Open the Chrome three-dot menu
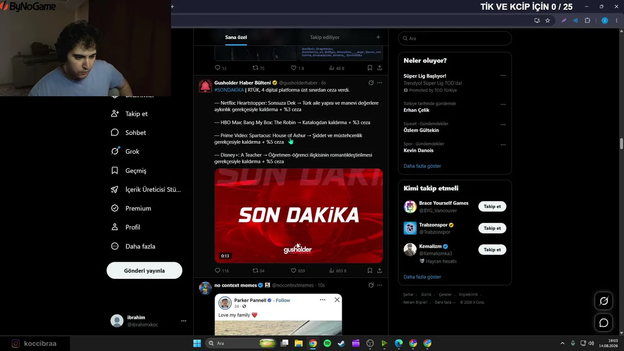The image size is (624, 351). pyautogui.click(x=617, y=20)
